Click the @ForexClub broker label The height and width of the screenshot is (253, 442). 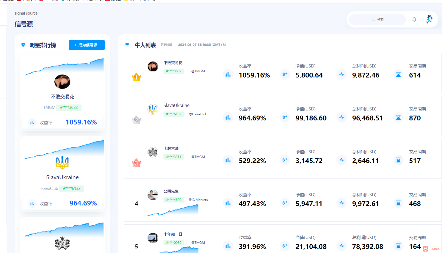(x=198, y=114)
